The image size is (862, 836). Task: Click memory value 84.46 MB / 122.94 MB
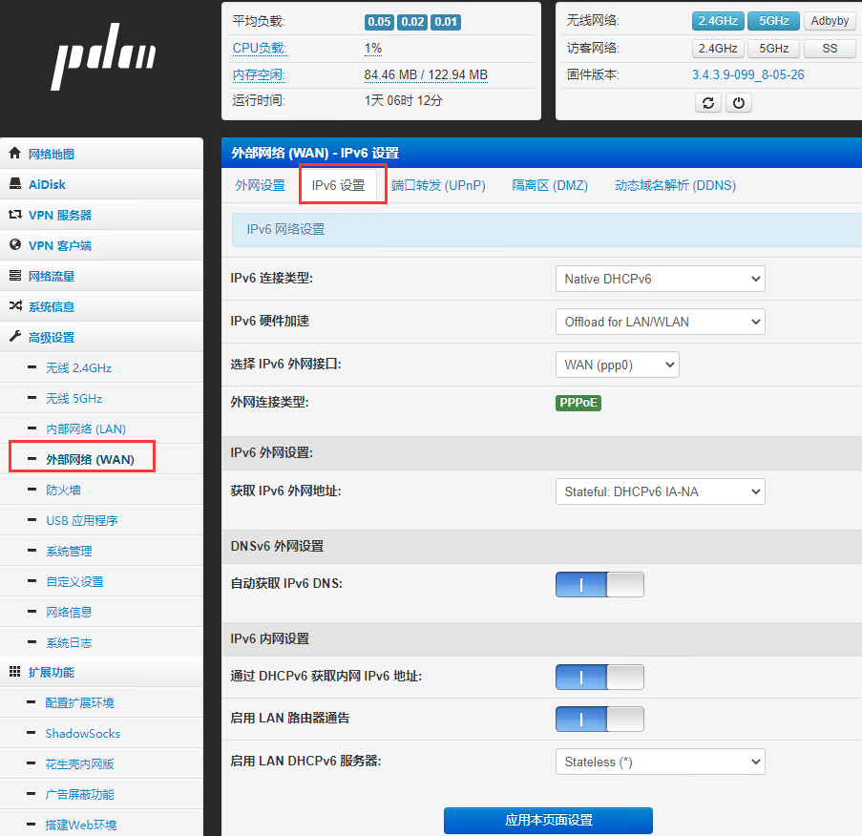click(x=426, y=74)
